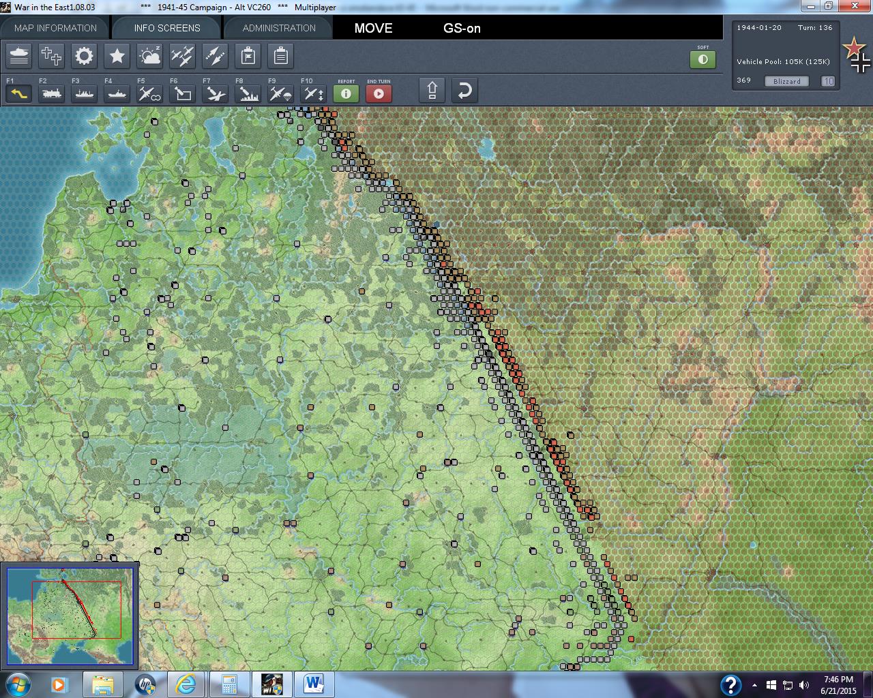
Task: Click the box showing 10
Action: click(828, 81)
